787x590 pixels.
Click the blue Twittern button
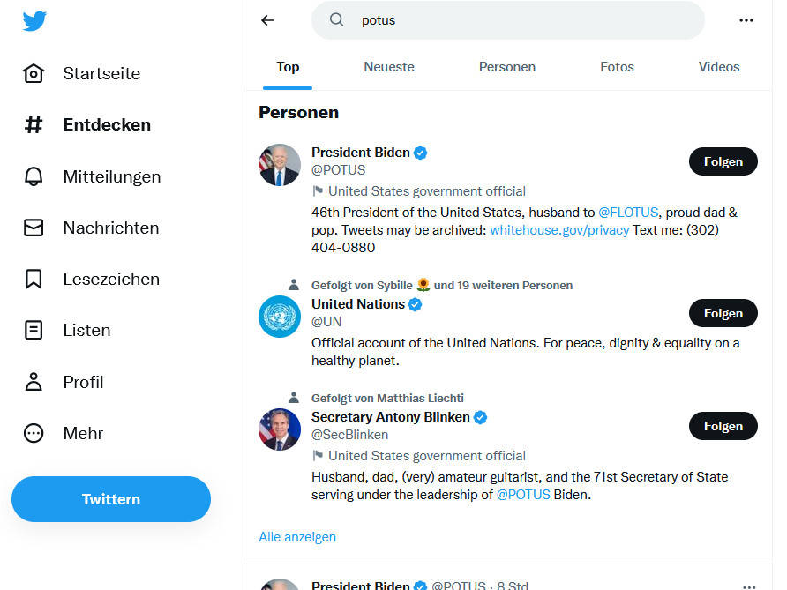110,499
